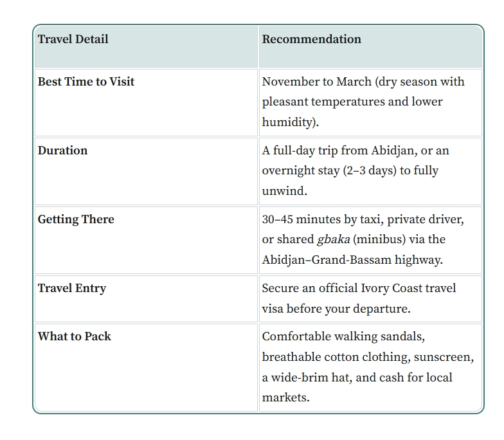This screenshot has width=504, height=440.
Task: Select the Travel Entry row label
Action: pos(72,288)
